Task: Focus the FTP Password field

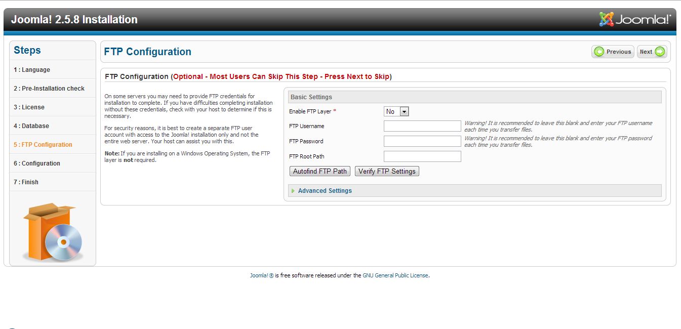Action: pyautogui.click(x=422, y=141)
